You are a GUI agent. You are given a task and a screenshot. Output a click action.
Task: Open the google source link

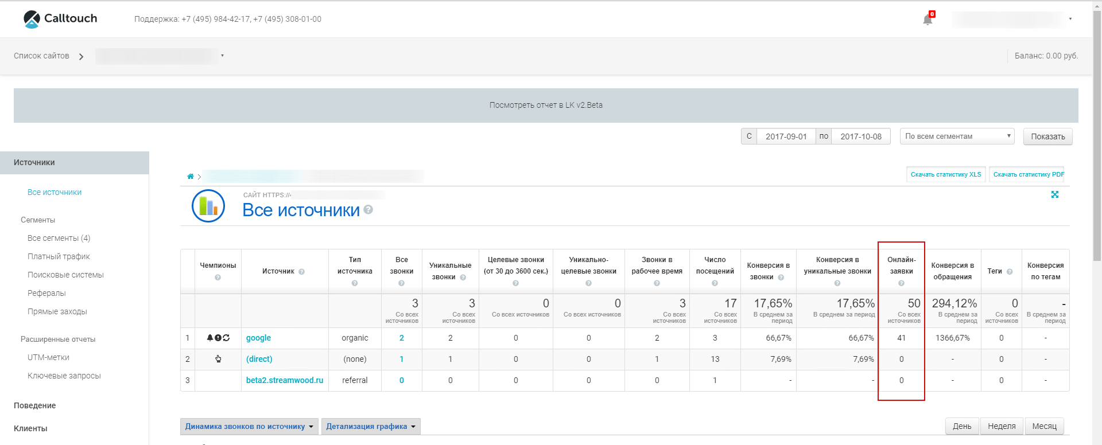point(258,338)
